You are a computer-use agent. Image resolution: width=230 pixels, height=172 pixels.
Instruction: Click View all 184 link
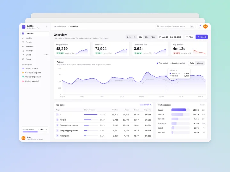click(145, 105)
